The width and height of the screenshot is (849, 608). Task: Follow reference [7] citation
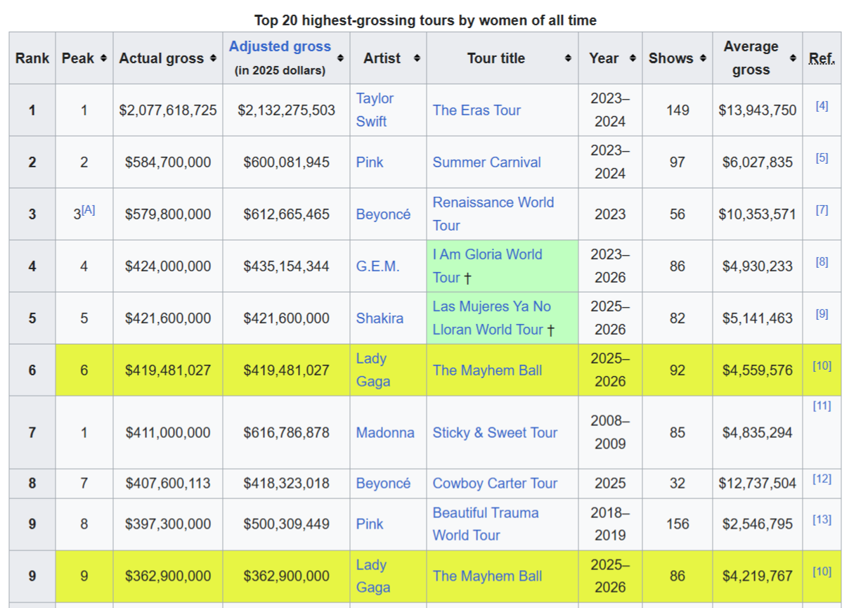(822, 210)
